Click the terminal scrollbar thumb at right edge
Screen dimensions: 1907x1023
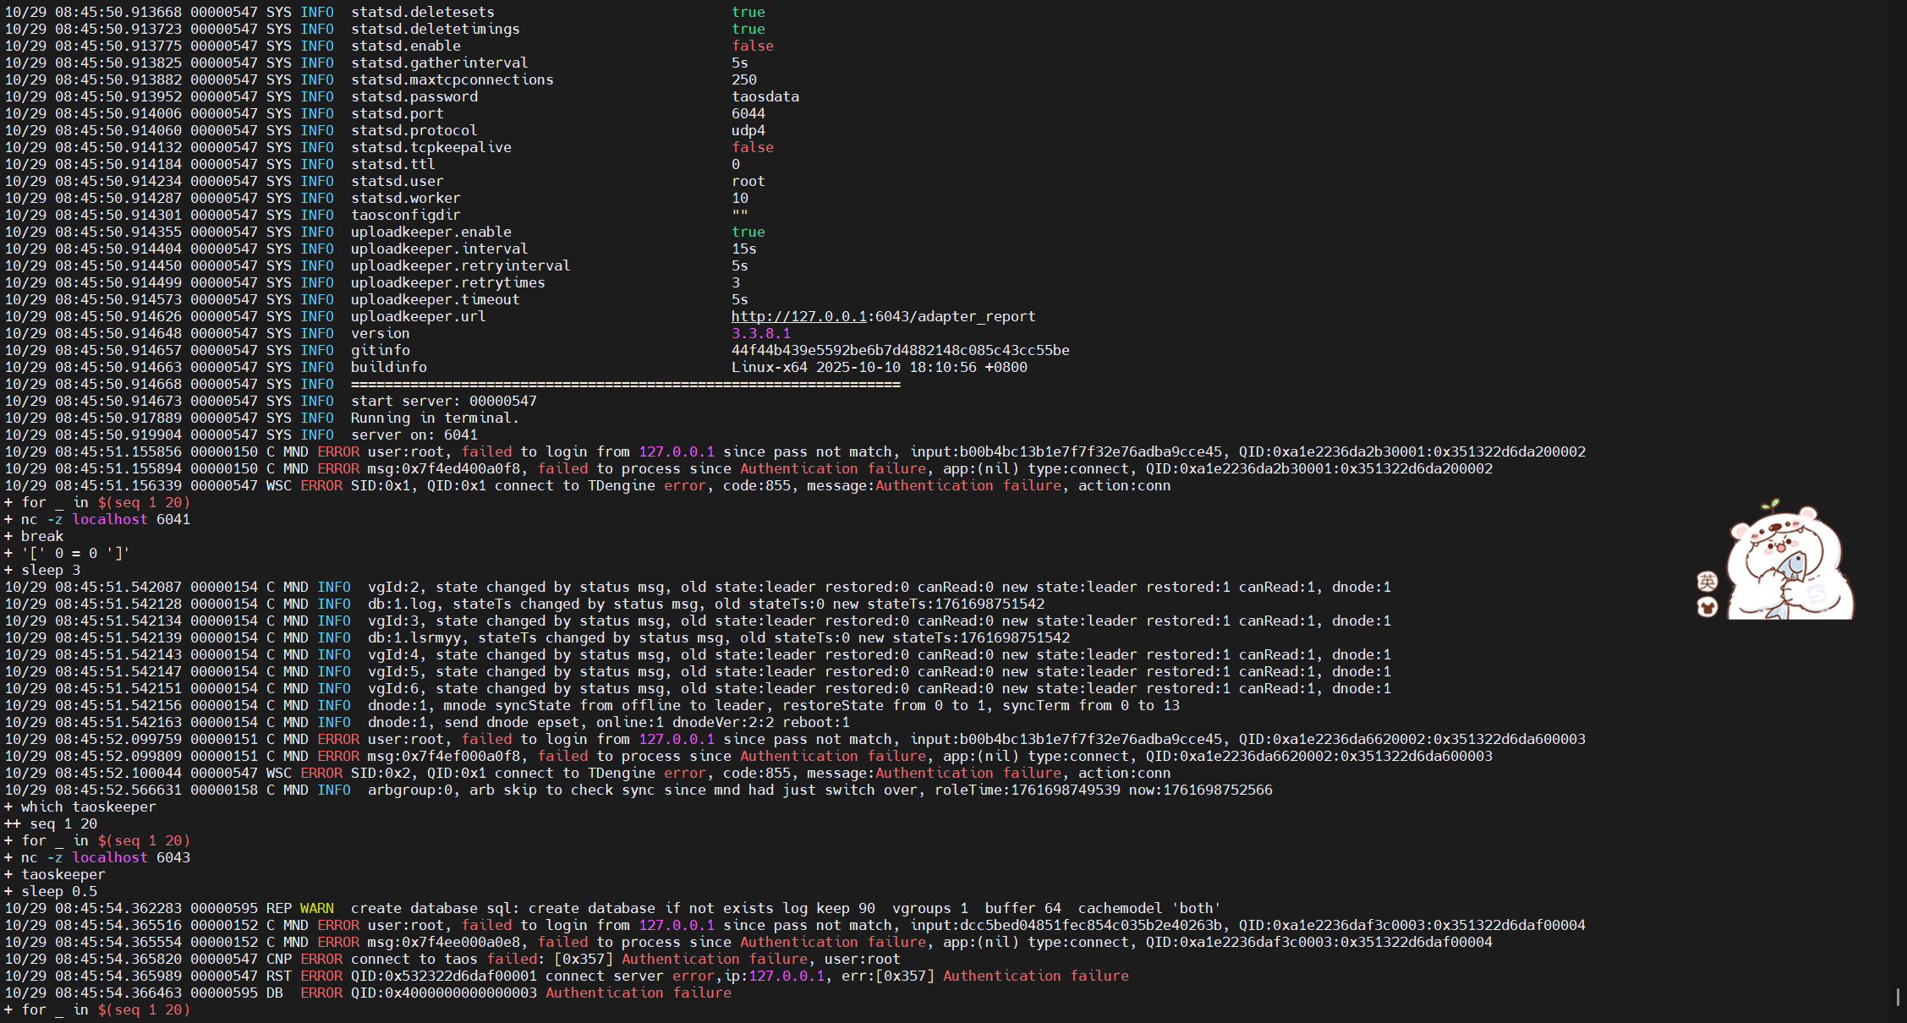[x=1898, y=997]
